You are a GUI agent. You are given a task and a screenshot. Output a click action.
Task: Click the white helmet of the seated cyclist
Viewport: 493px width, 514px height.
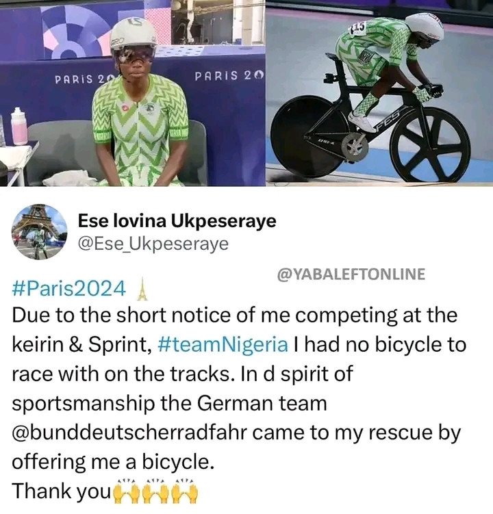133,34
